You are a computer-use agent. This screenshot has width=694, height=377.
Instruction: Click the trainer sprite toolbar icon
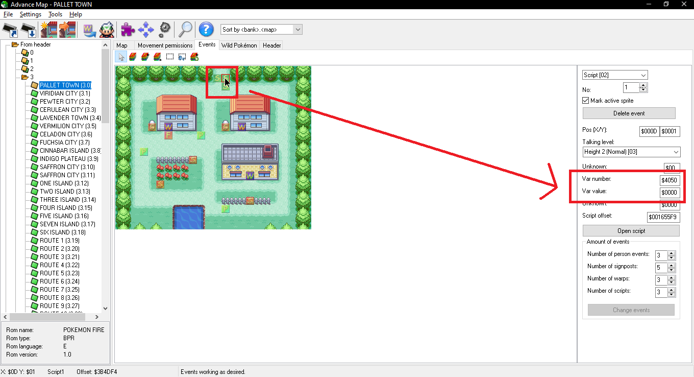pyautogui.click(x=107, y=30)
